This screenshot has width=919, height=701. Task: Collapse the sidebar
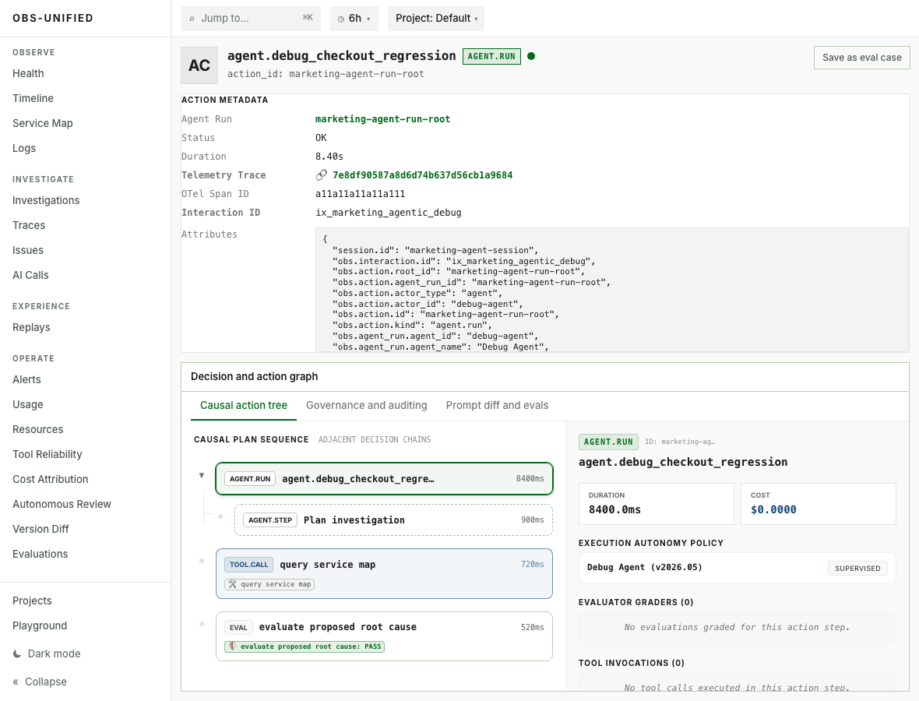point(40,682)
